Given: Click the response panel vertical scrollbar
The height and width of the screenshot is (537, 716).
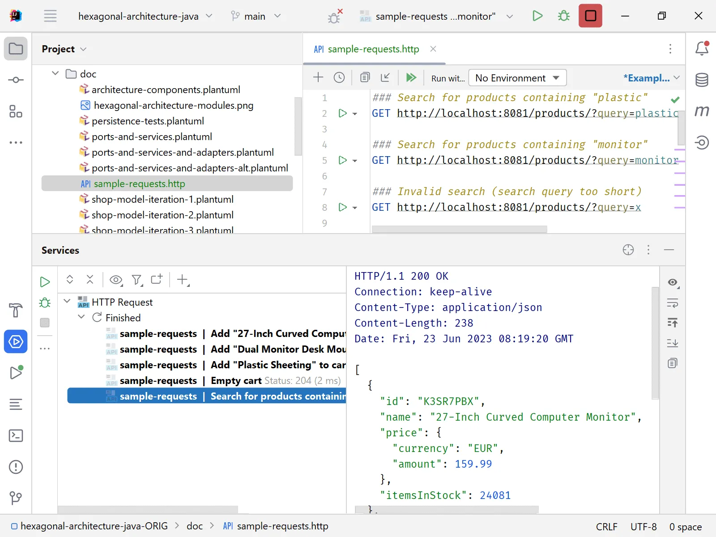Looking at the screenshot, I should (655, 343).
